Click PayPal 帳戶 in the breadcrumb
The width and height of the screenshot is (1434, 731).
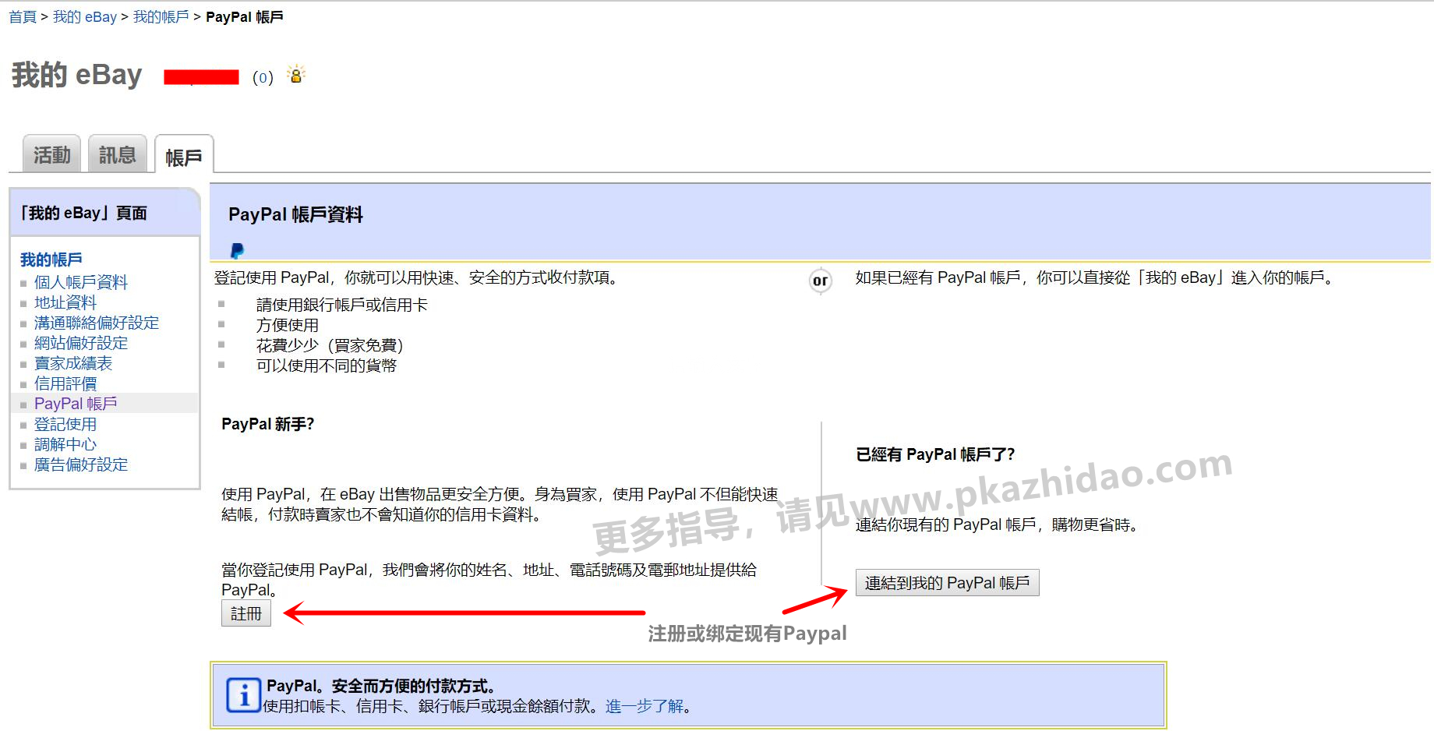pos(245,17)
